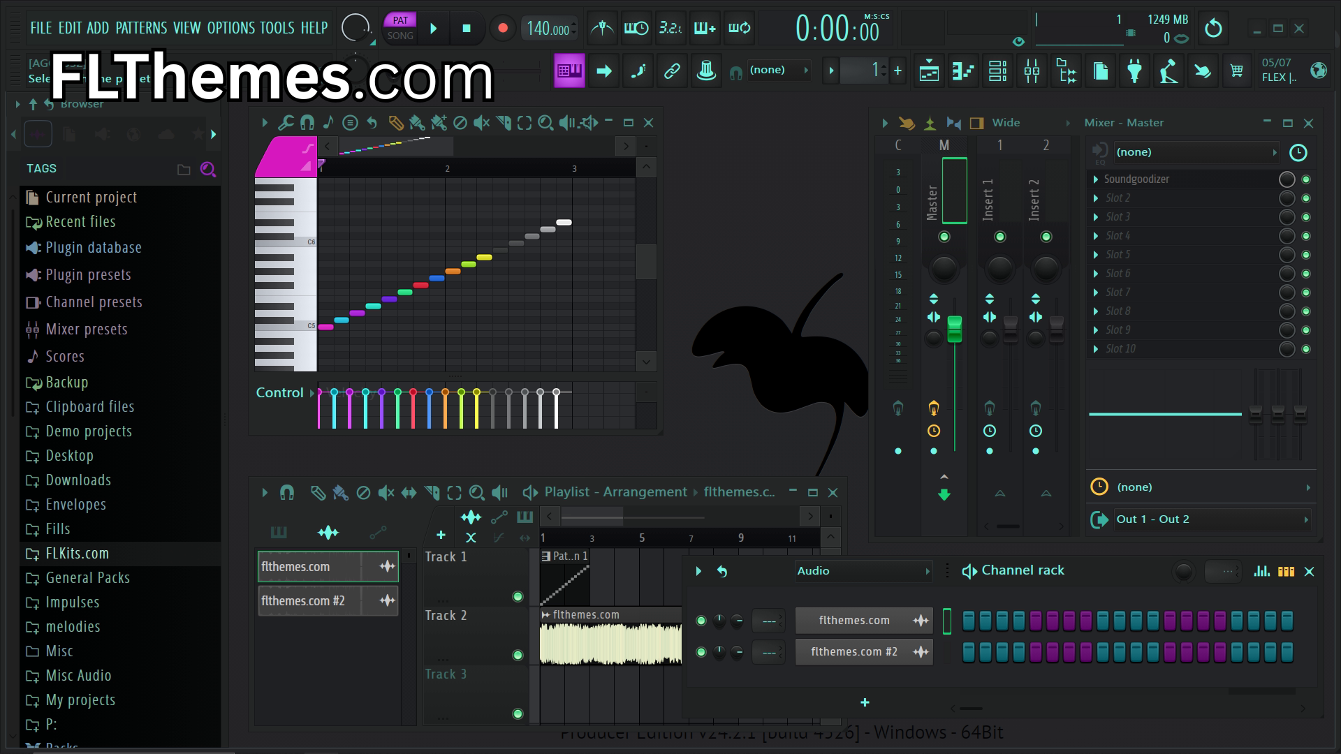1341x754 pixels.
Task: Toggle Insert 2 mute switch
Action: click(1046, 237)
